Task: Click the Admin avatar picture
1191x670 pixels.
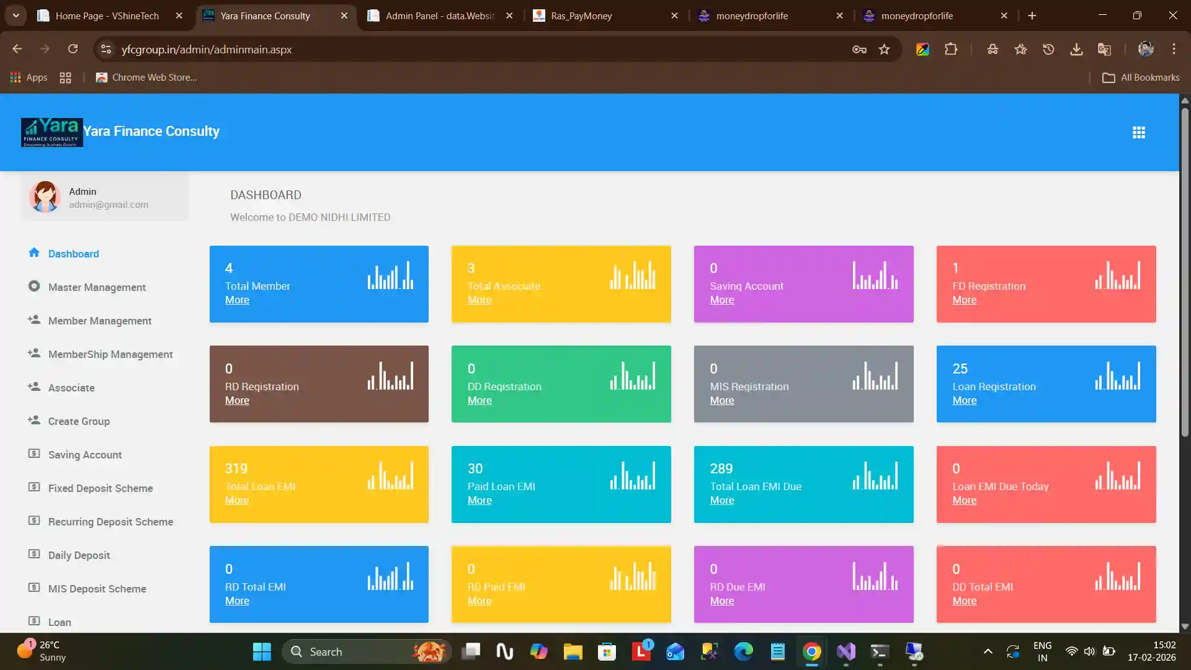Action: [45, 197]
